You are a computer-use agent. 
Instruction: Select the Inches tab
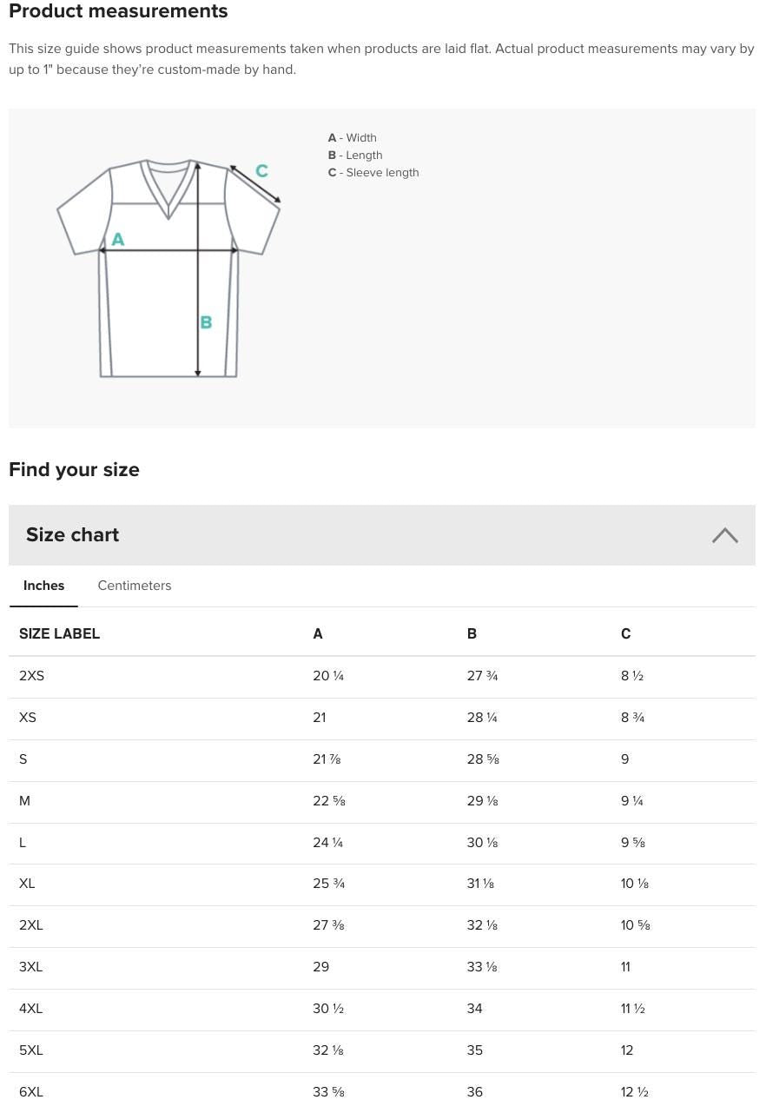click(x=43, y=586)
